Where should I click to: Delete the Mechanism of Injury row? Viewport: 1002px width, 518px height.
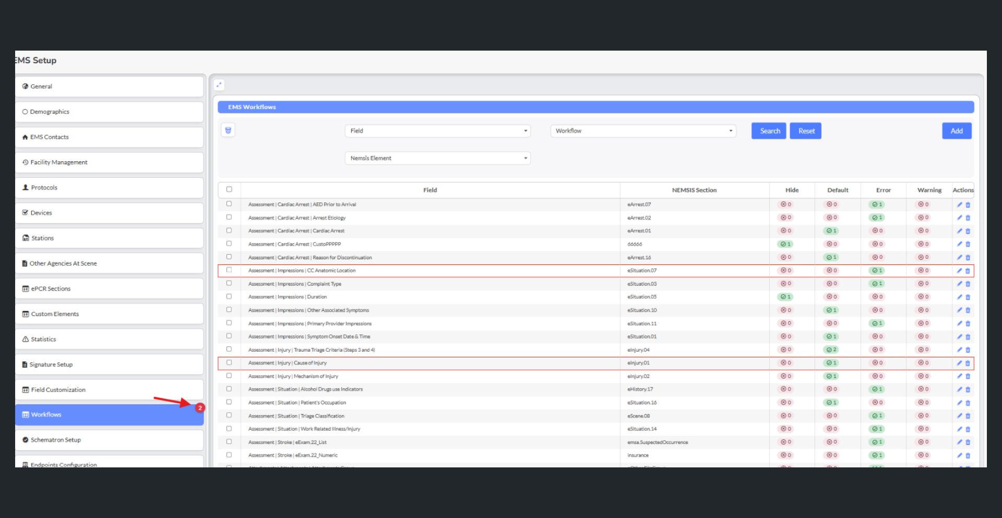(968, 376)
